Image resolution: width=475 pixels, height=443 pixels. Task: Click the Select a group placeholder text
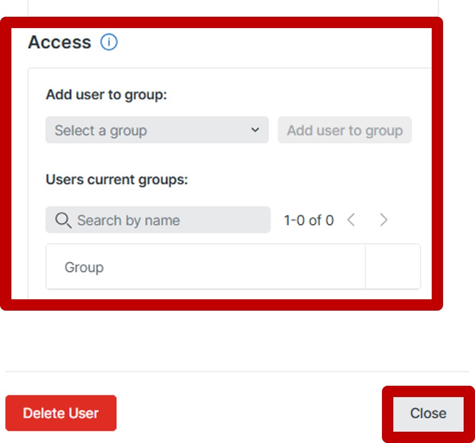click(x=101, y=131)
